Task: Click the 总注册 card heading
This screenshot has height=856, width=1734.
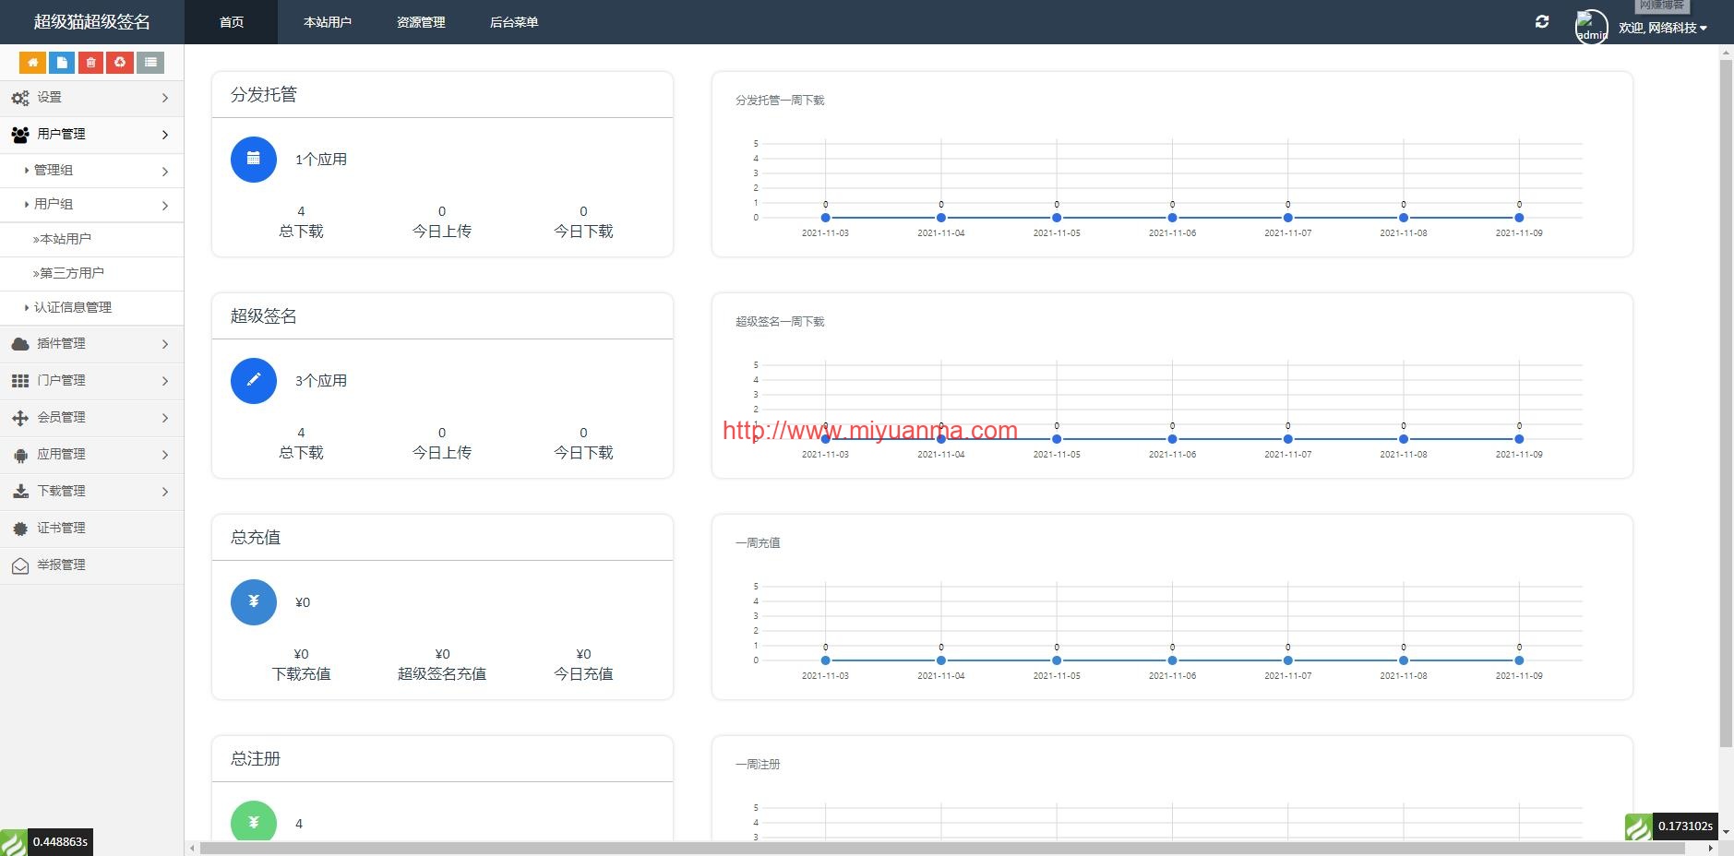Action: coord(256,759)
